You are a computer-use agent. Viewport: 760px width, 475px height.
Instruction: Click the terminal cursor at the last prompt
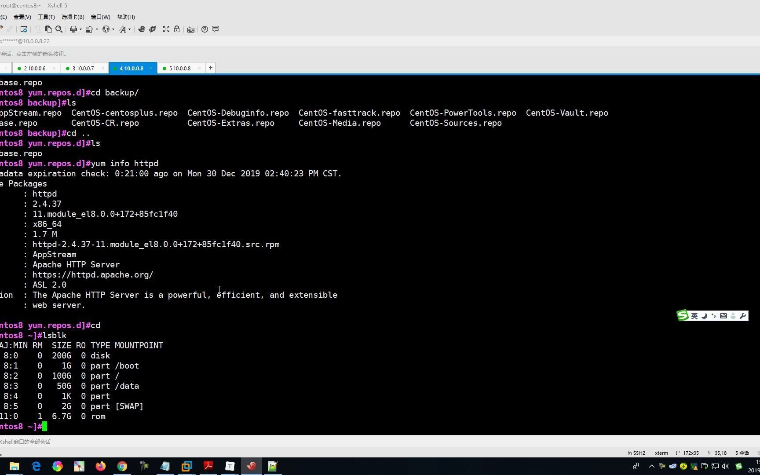tap(45, 427)
